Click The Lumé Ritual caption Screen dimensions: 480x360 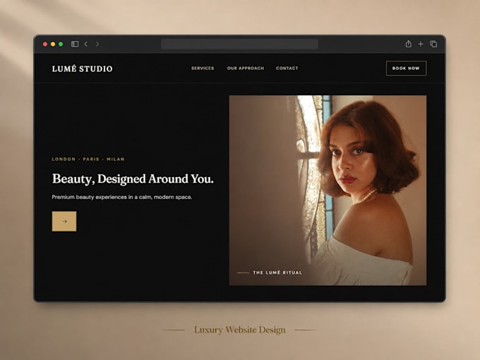click(x=277, y=272)
